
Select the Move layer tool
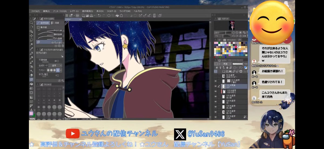tap(31, 36)
